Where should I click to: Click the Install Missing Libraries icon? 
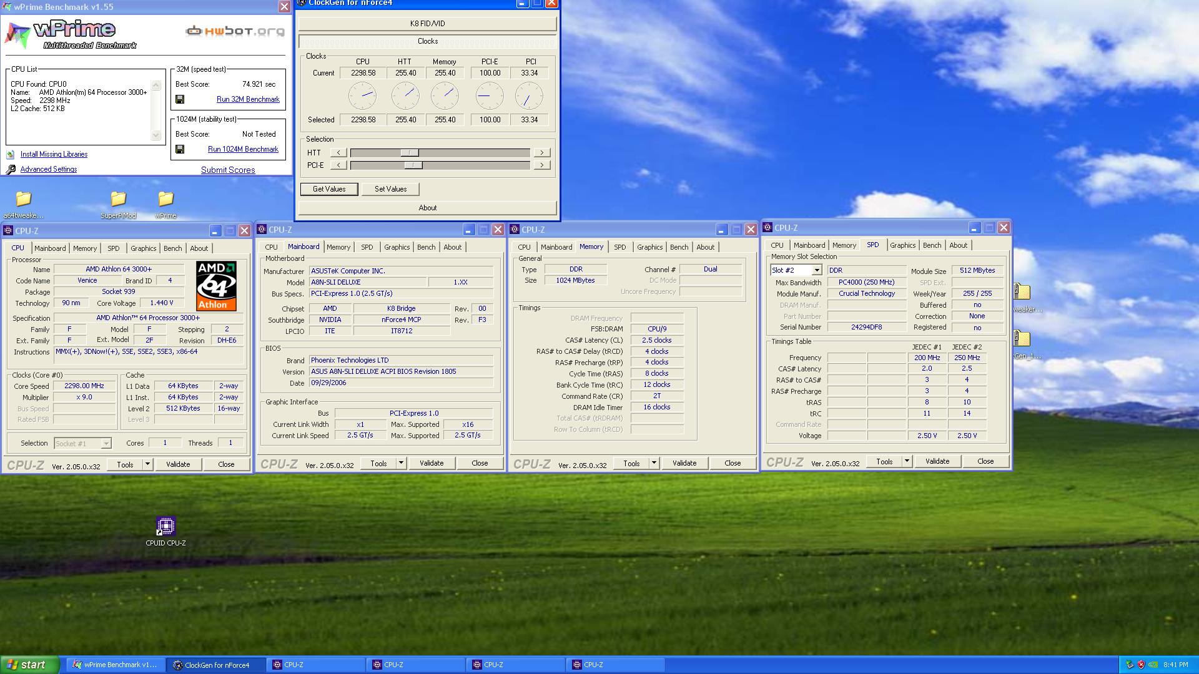pos(11,154)
